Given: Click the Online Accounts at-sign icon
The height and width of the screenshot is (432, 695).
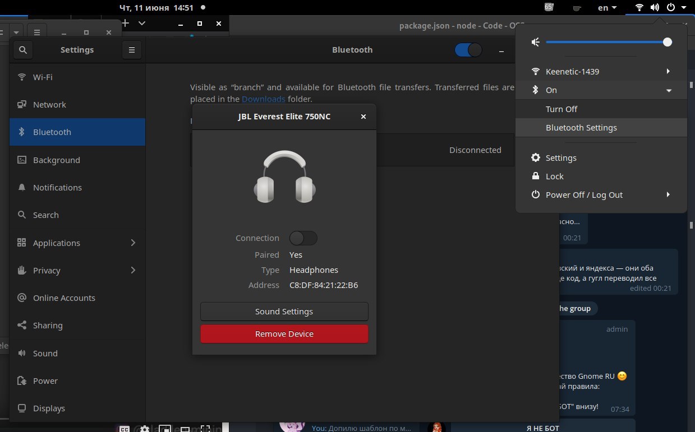Looking at the screenshot, I should [22, 298].
